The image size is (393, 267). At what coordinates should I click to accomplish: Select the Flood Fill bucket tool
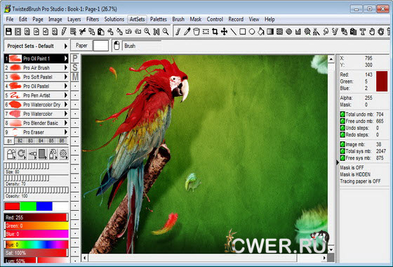[261, 32]
